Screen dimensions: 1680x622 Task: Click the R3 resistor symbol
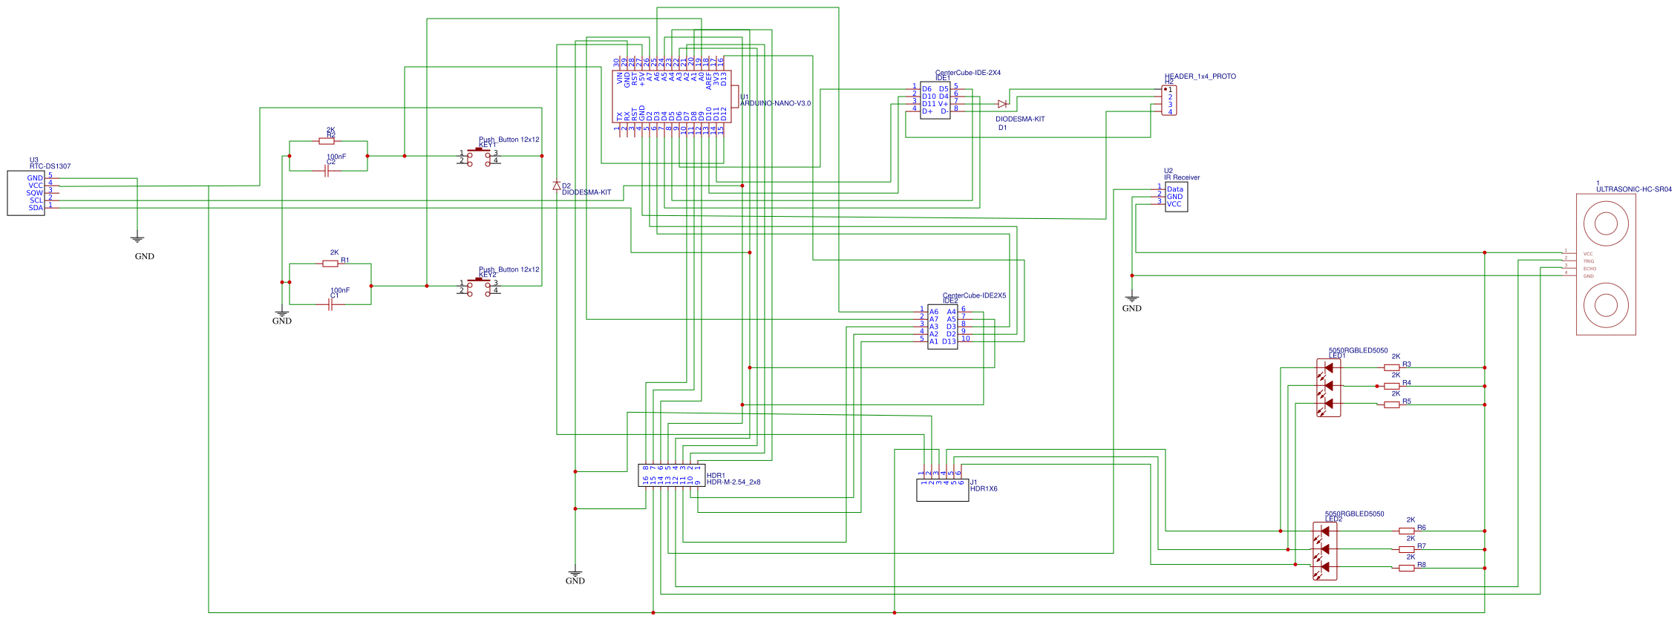[x=1392, y=367]
